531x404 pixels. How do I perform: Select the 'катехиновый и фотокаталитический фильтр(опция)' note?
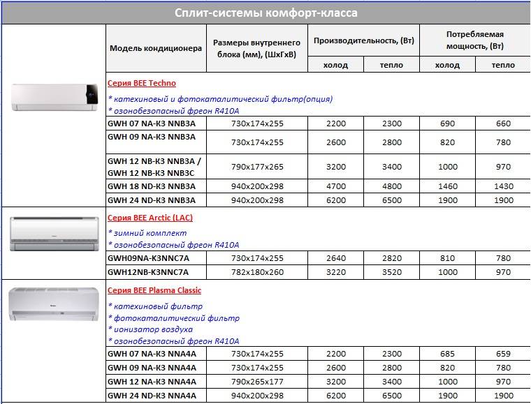(x=220, y=99)
